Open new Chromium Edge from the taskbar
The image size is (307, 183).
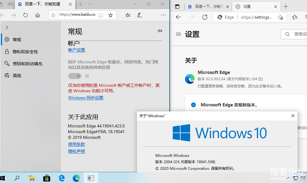pos(76,178)
